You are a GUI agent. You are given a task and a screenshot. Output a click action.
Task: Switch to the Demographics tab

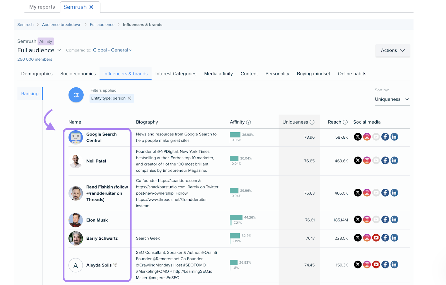(x=37, y=73)
